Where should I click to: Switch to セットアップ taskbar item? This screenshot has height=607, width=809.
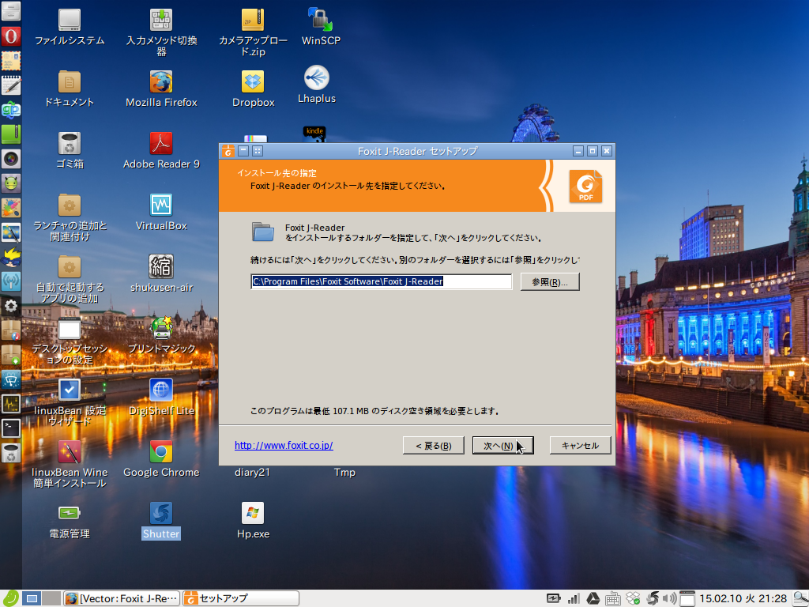tap(241, 599)
